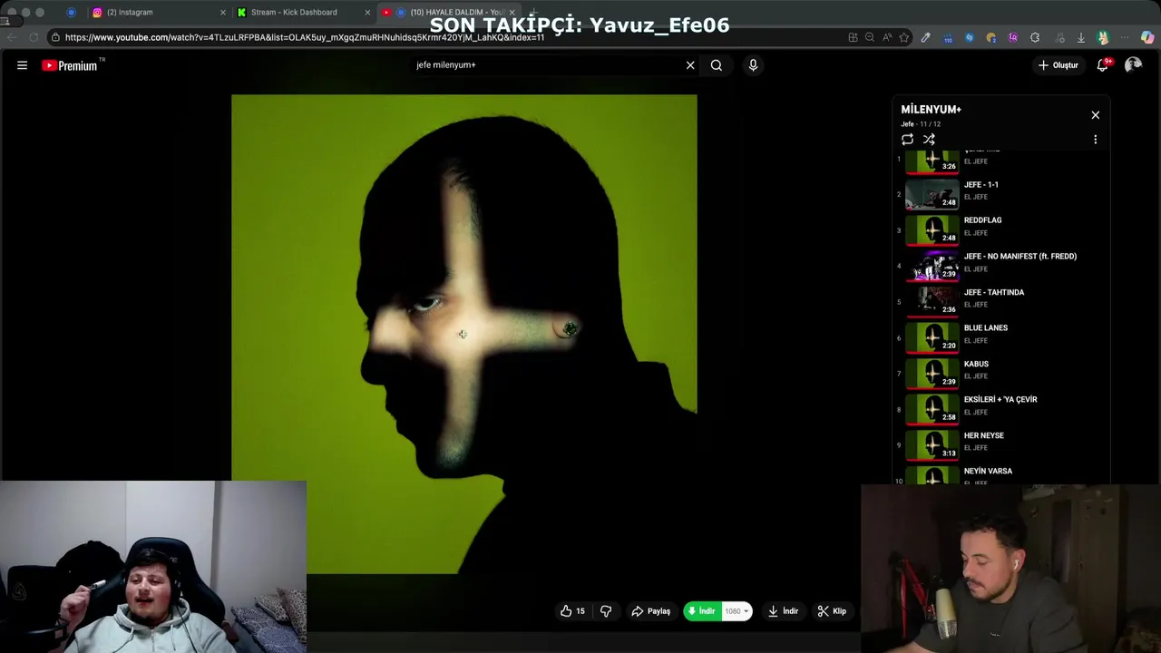1161x653 pixels.
Task: Start voice search with microphone icon
Action: click(x=753, y=65)
